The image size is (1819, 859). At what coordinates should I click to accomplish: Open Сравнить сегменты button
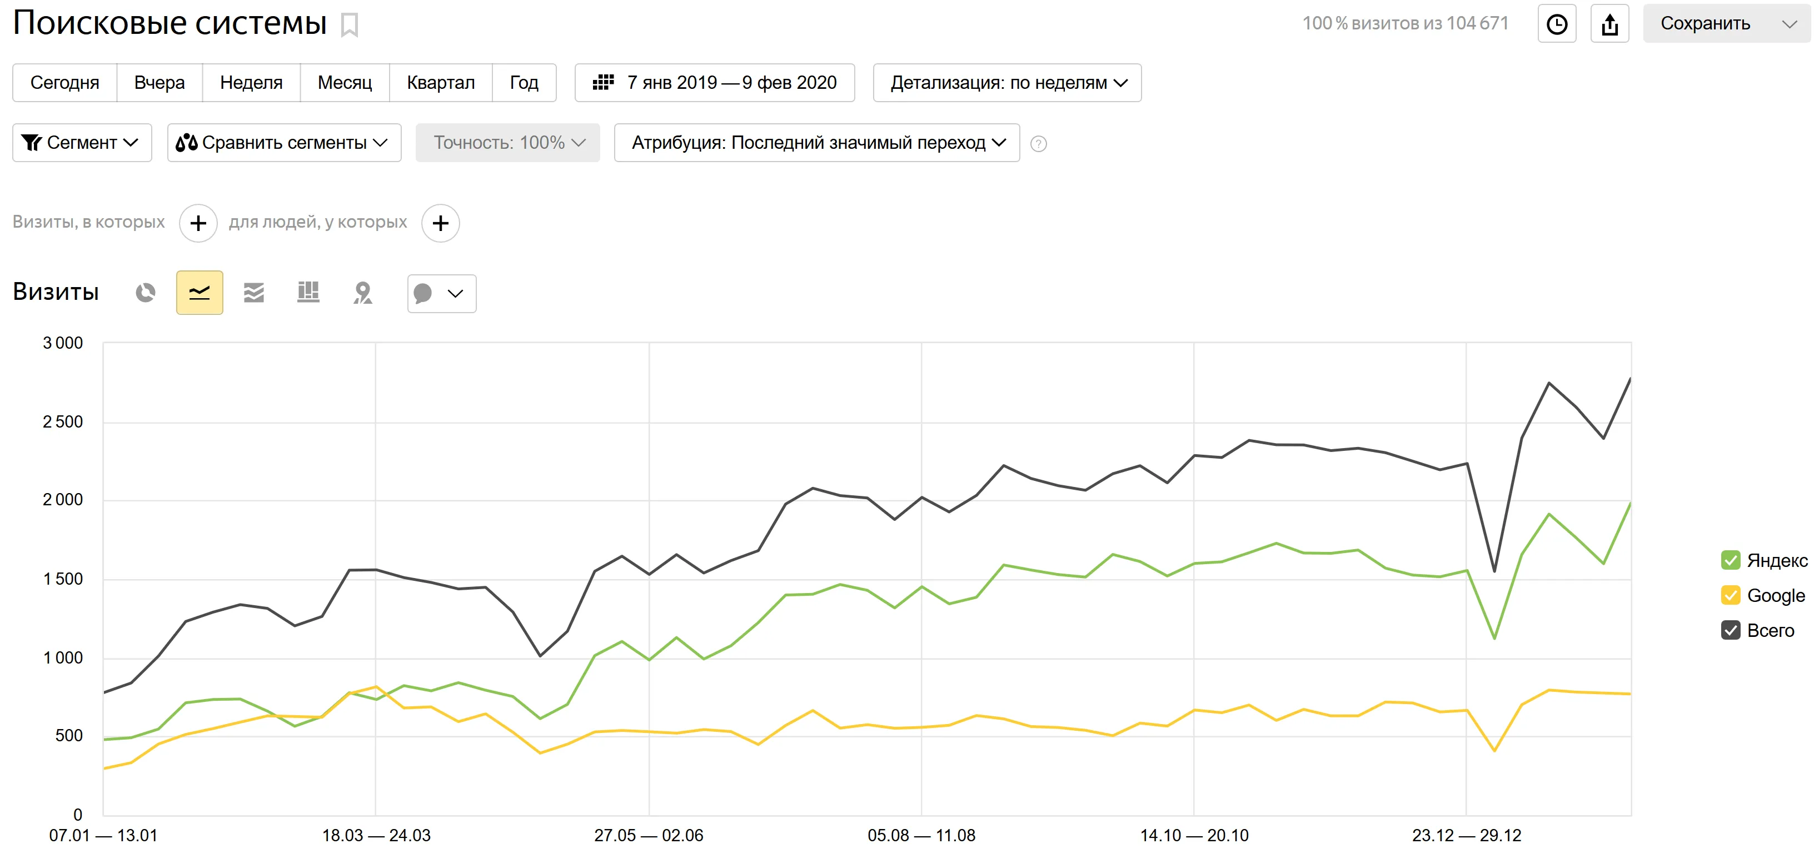click(x=284, y=143)
